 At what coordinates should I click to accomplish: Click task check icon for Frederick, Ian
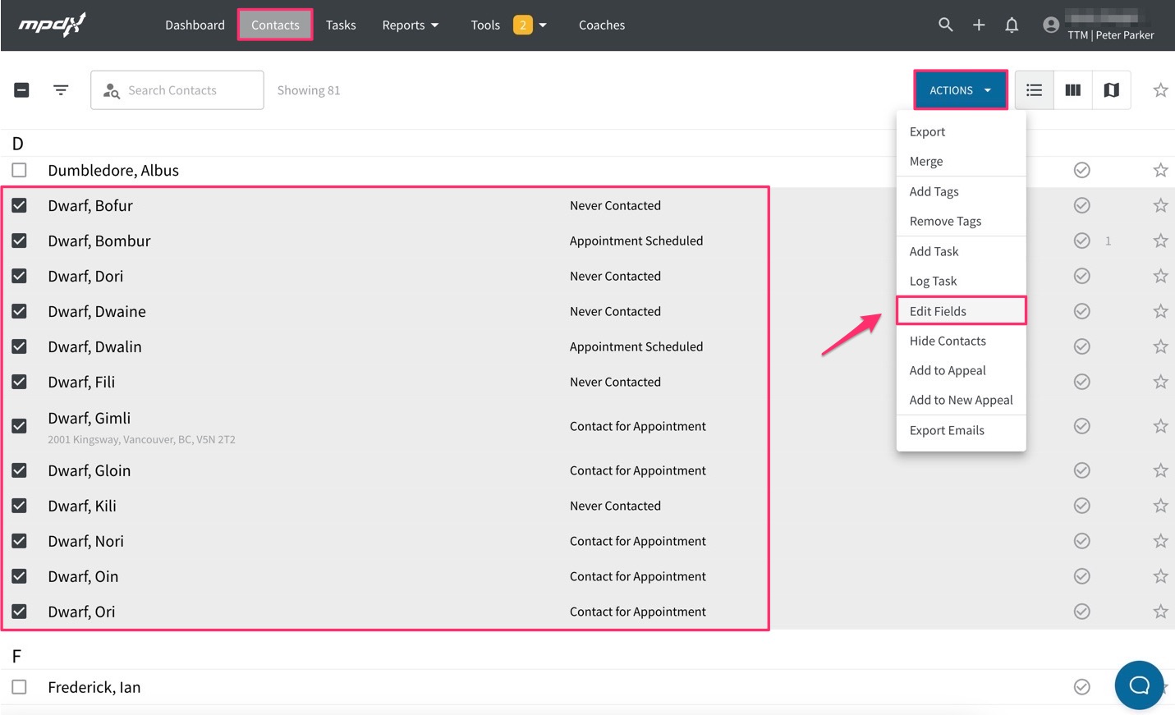point(1082,687)
